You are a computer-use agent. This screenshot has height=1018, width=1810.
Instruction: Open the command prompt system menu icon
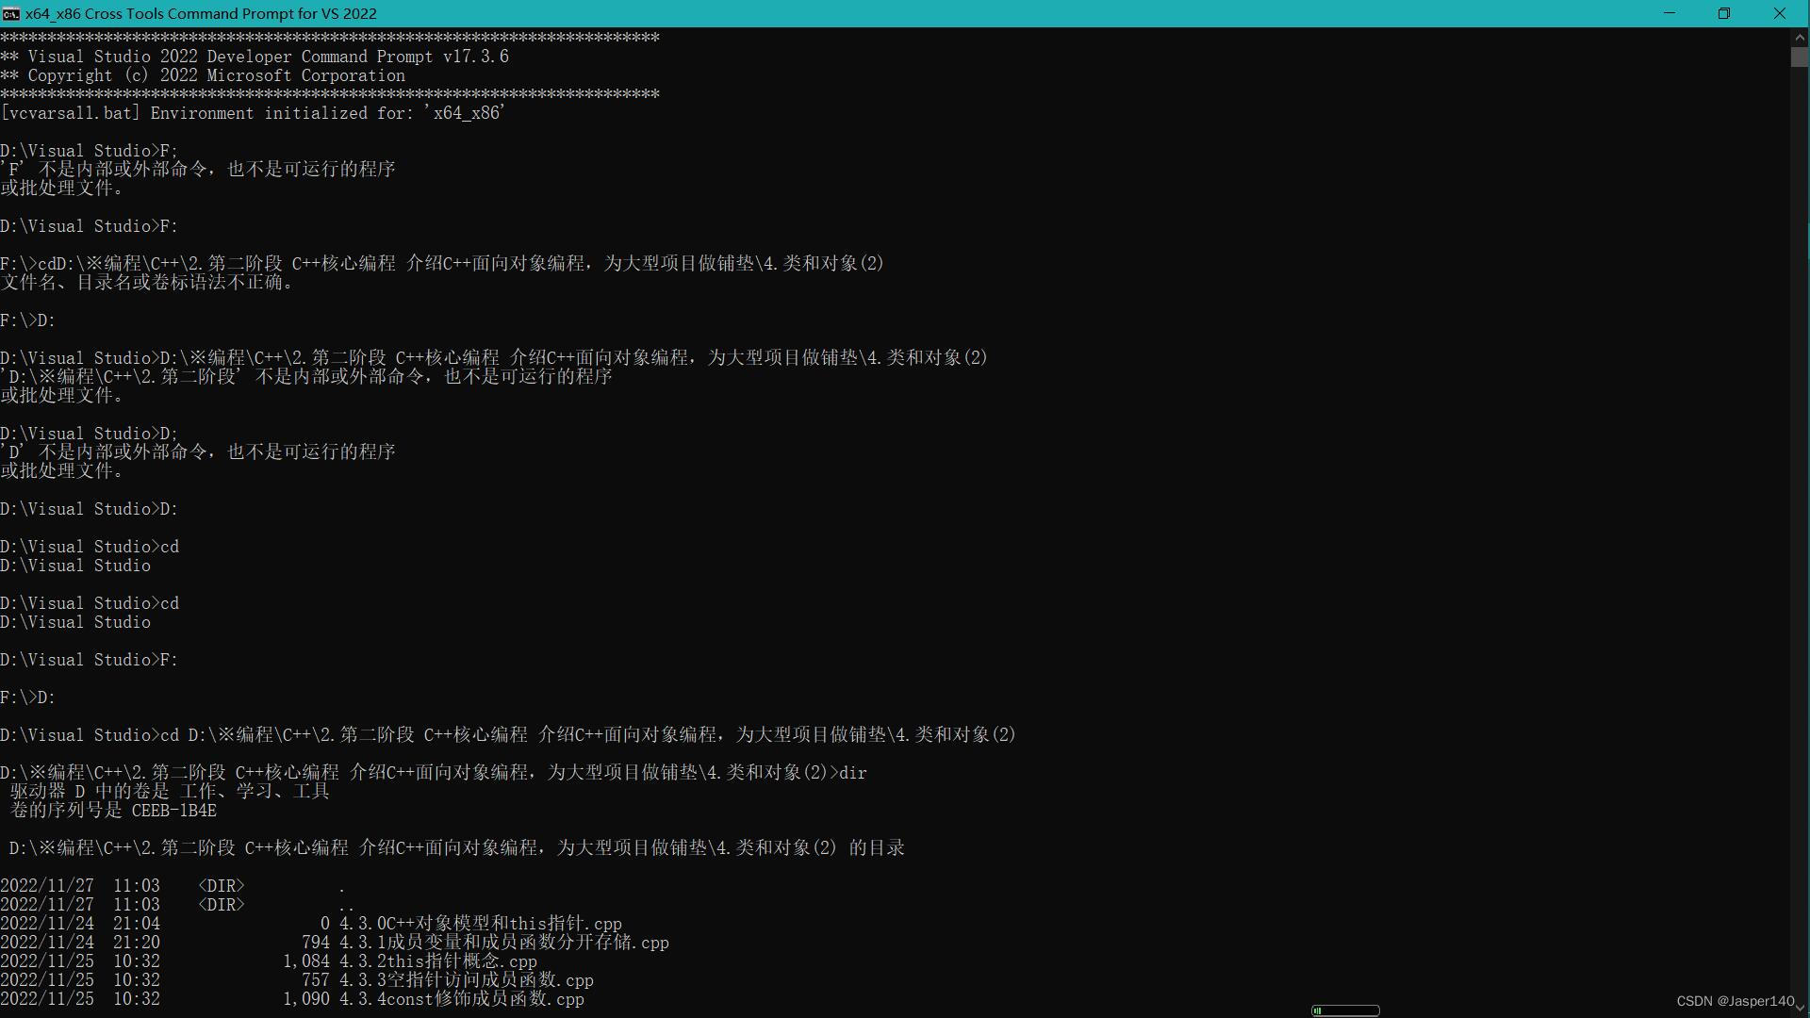point(10,13)
